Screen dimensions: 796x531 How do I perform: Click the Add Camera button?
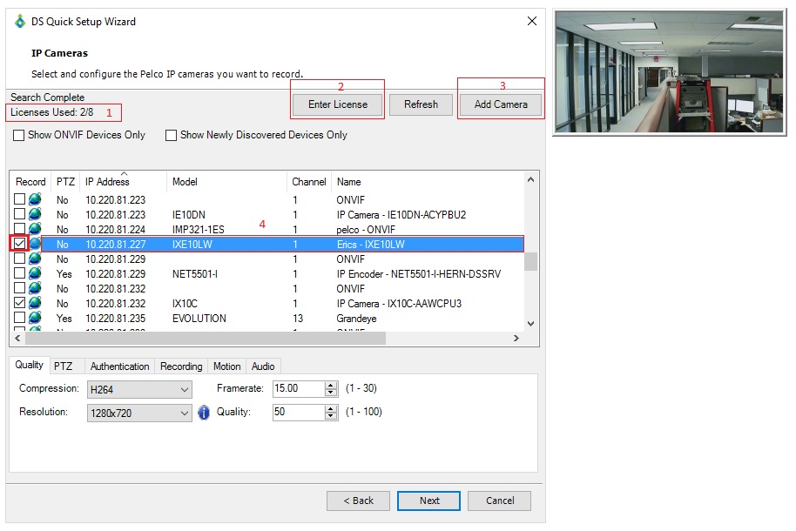click(501, 104)
